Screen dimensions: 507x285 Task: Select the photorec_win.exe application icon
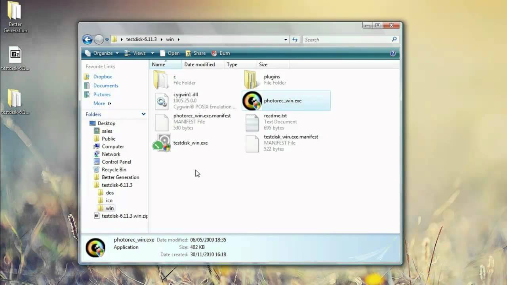[x=252, y=101]
